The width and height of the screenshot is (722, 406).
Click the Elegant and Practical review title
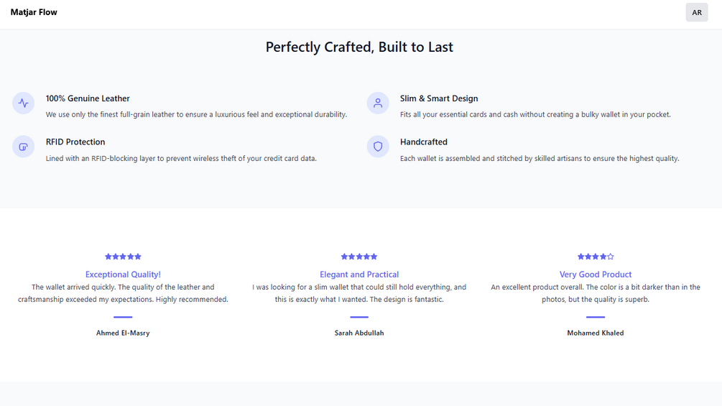coord(359,274)
